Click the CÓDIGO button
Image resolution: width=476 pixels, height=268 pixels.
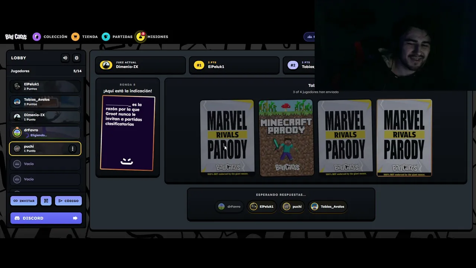click(x=68, y=201)
